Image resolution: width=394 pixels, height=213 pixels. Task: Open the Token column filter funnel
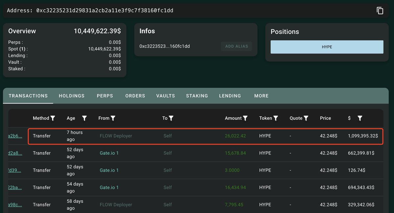275,118
